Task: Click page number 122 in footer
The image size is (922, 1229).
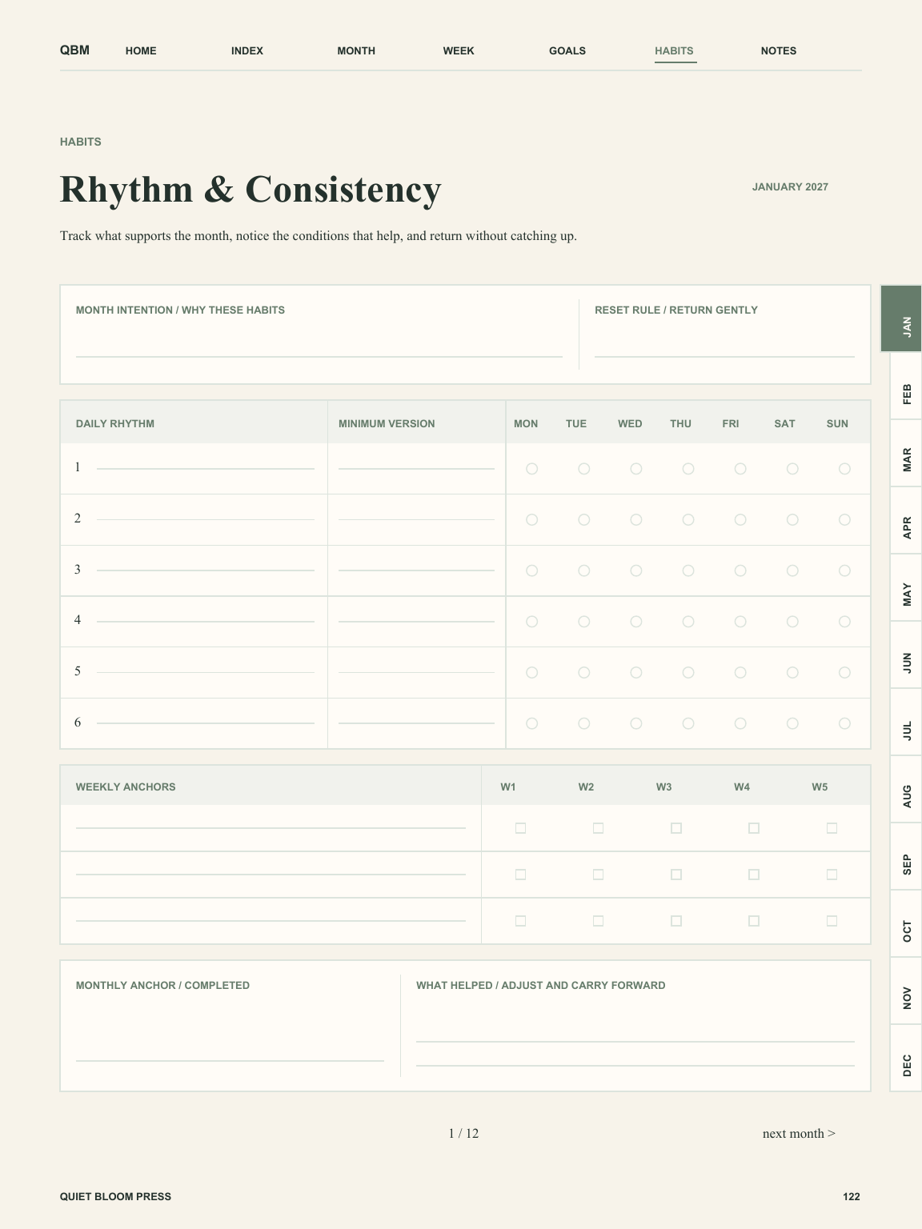Action: [x=852, y=1196]
